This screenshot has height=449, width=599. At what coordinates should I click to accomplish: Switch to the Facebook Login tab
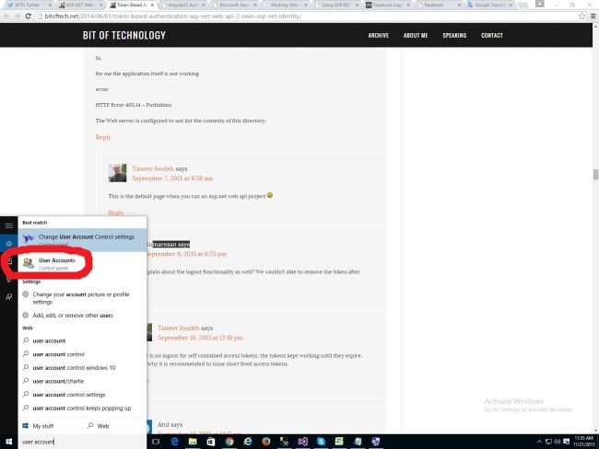387,5
